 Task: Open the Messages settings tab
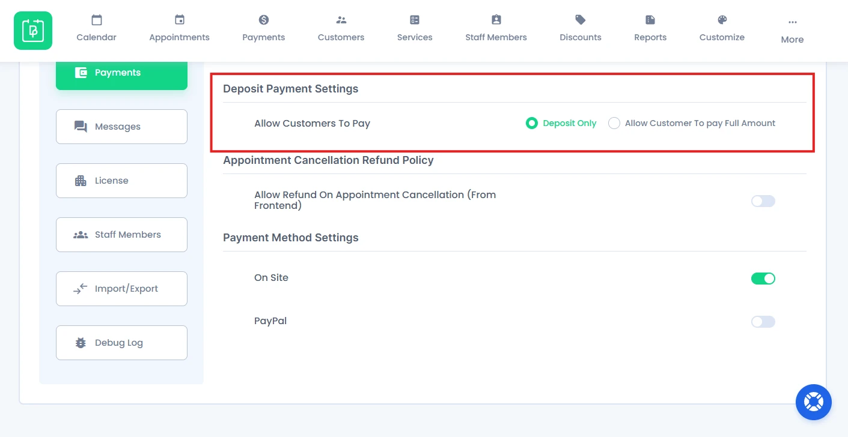(x=121, y=127)
